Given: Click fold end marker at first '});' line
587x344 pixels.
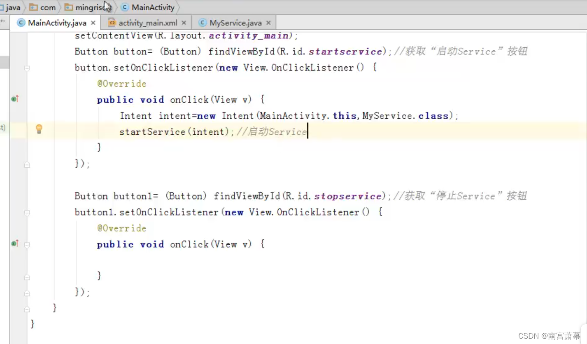Looking at the screenshot, I should 27,165.
